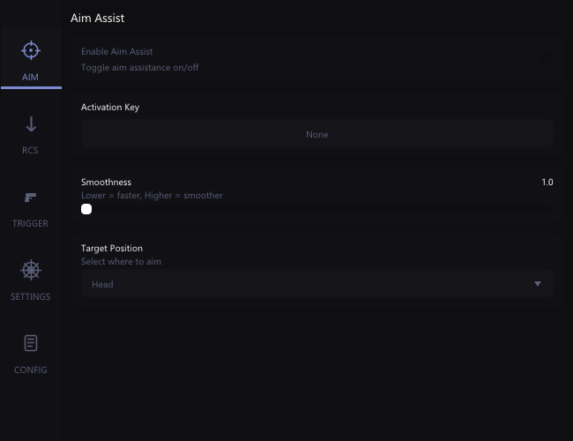Go to the TRIGGER tab label

point(30,223)
